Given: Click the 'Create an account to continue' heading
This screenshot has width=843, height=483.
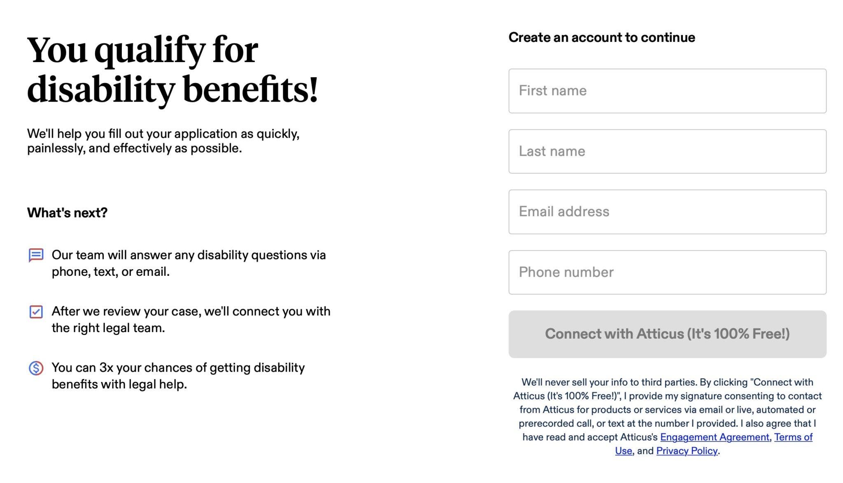Looking at the screenshot, I should point(601,37).
